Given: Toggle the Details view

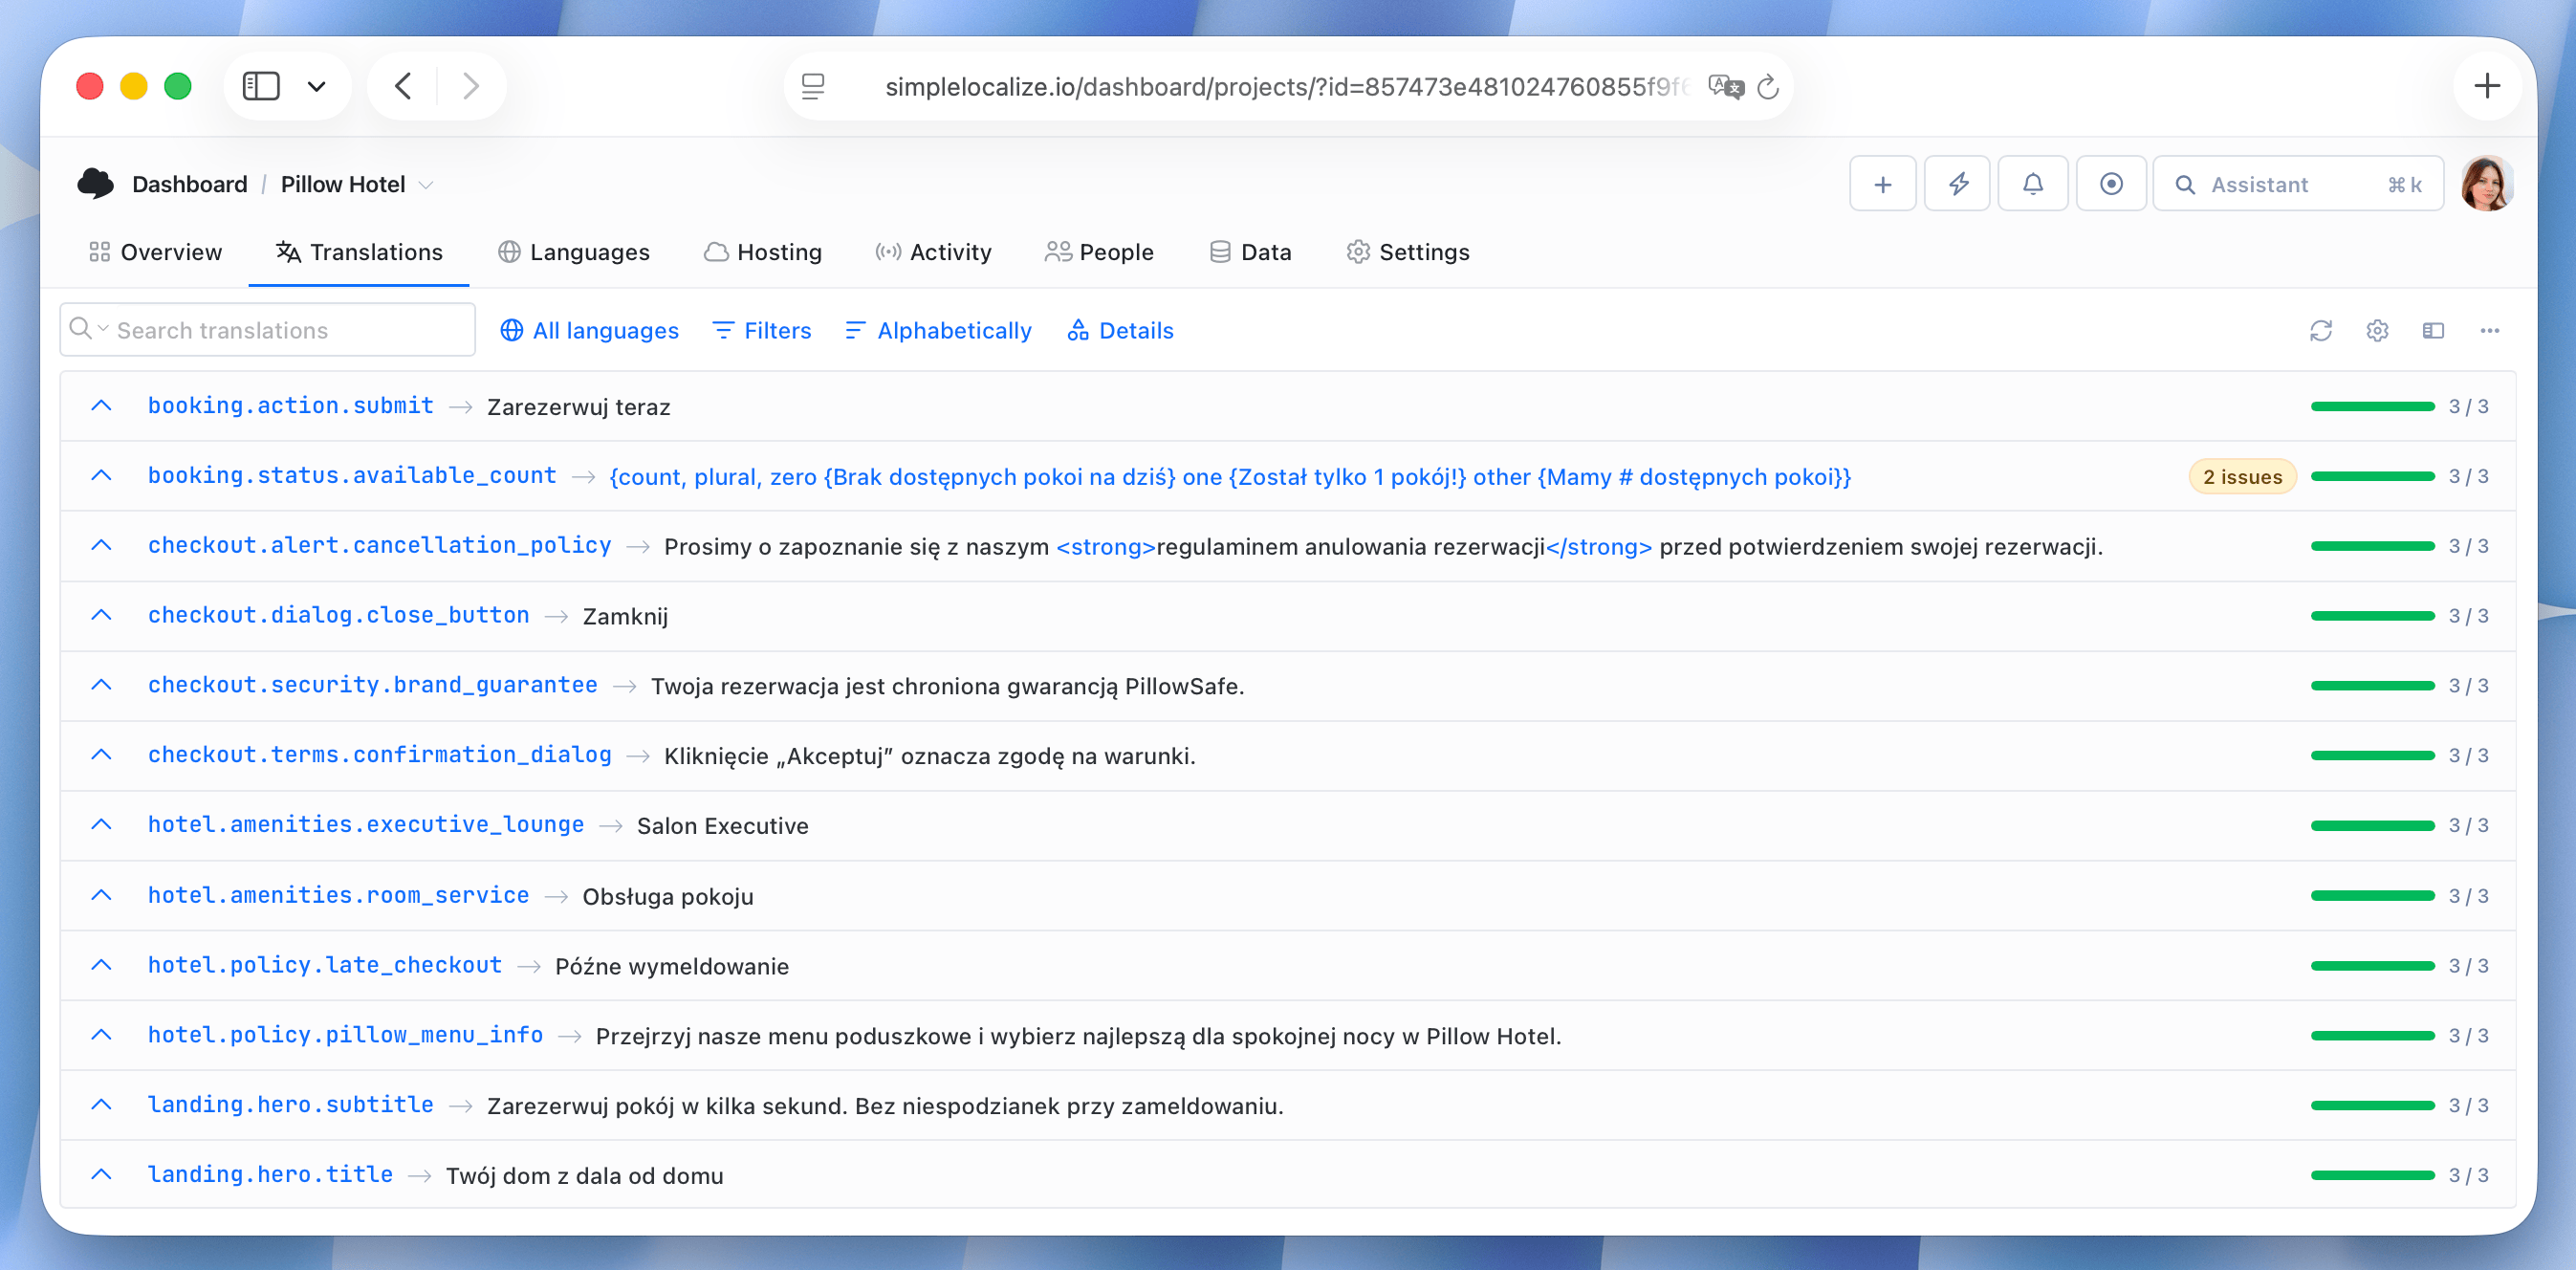Looking at the screenshot, I should point(1120,331).
